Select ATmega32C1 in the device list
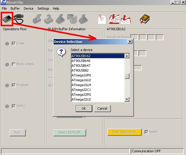This screenshot has width=186, height=155. point(98,90)
